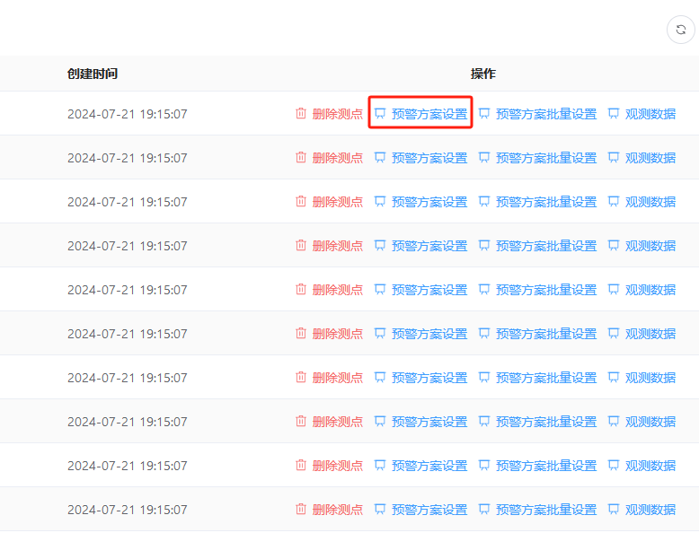699x559 pixels.
Task: Open 预警方案设置 highlighted in the first row
Action: (429, 114)
